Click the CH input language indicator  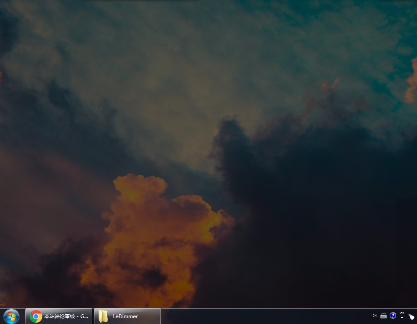tap(374, 316)
